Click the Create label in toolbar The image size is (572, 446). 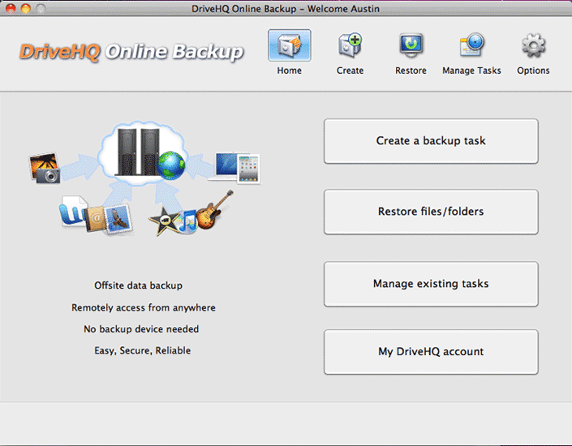350,71
